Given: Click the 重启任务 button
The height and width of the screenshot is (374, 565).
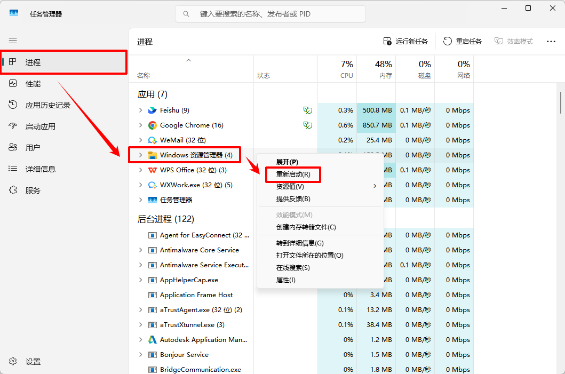Looking at the screenshot, I should (463, 42).
